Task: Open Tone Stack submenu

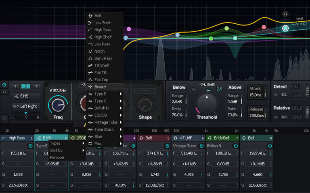Action: click(105, 129)
